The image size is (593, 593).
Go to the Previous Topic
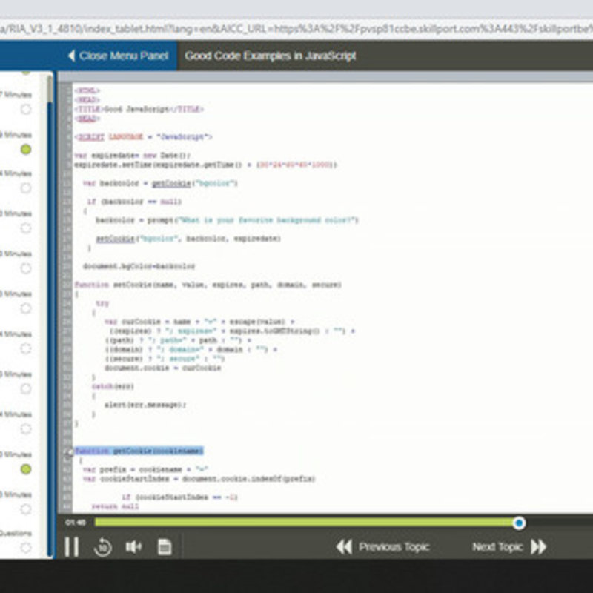pos(382,547)
